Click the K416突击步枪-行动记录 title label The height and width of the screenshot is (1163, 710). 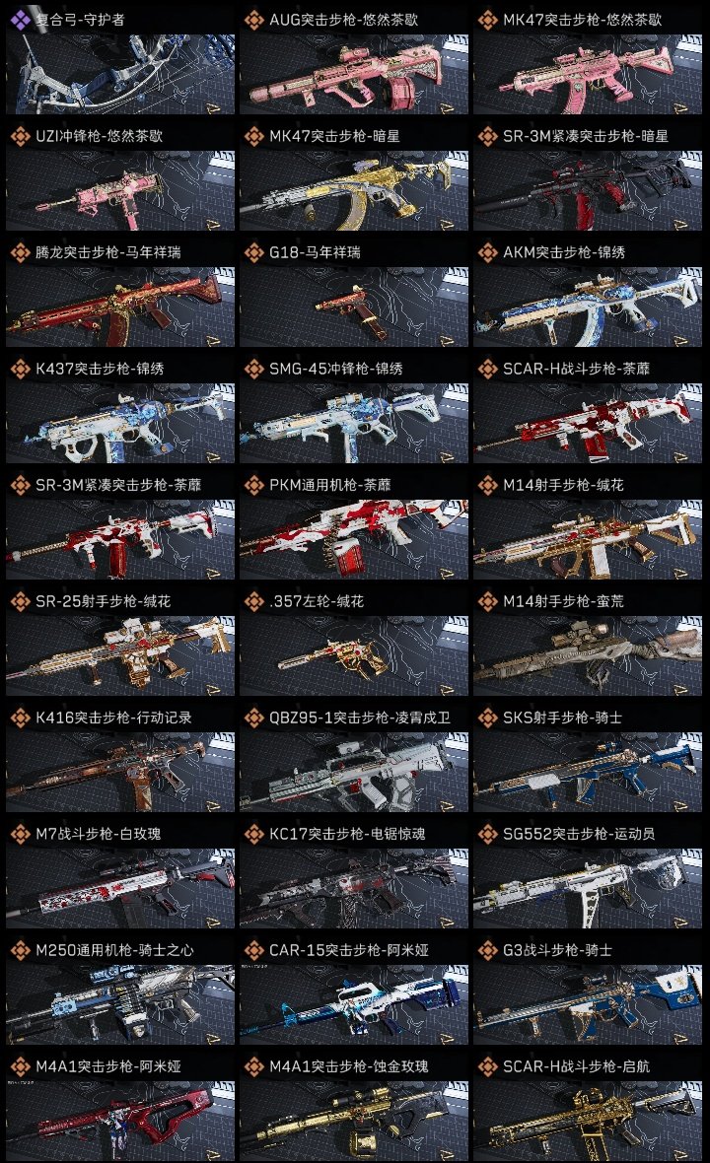(113, 718)
